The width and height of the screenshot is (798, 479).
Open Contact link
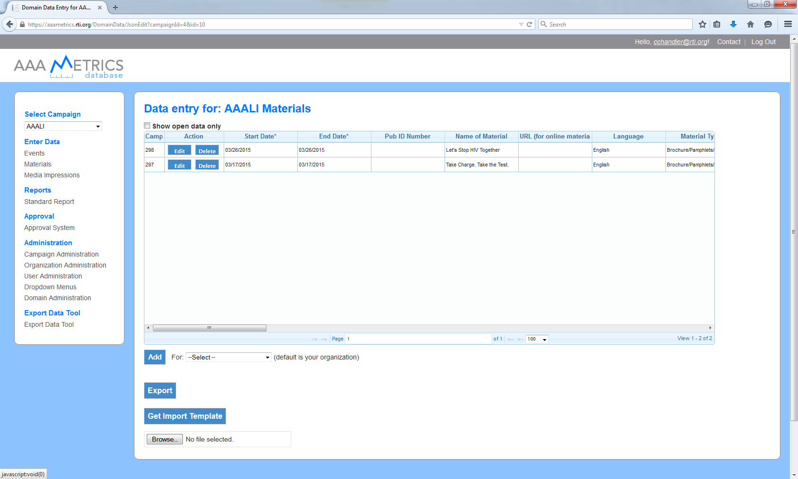click(x=729, y=42)
